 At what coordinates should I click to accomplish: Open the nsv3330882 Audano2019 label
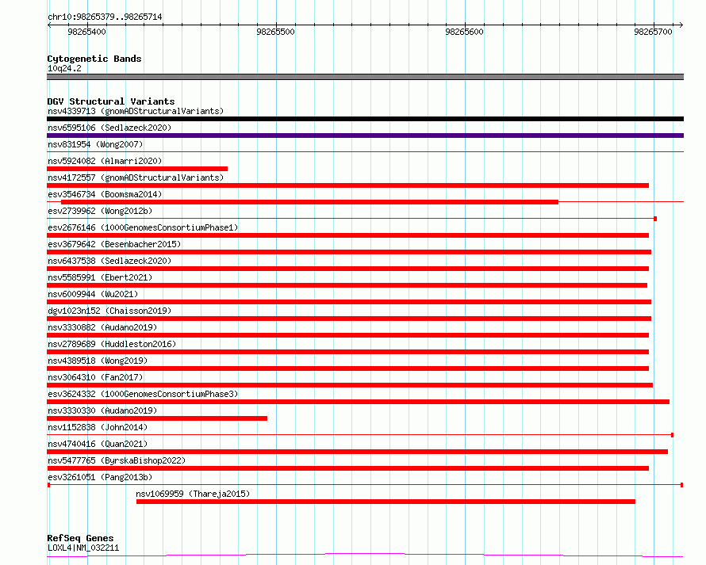tap(102, 327)
